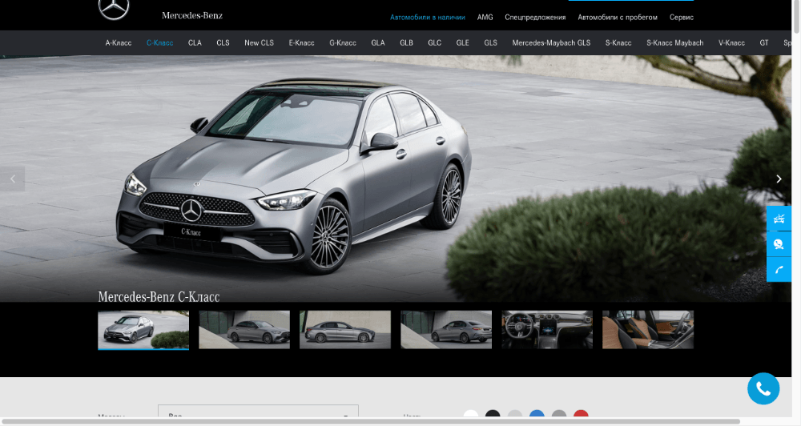Pick the red color swatch
Viewport: 801px width, 426px height.
[581, 414]
